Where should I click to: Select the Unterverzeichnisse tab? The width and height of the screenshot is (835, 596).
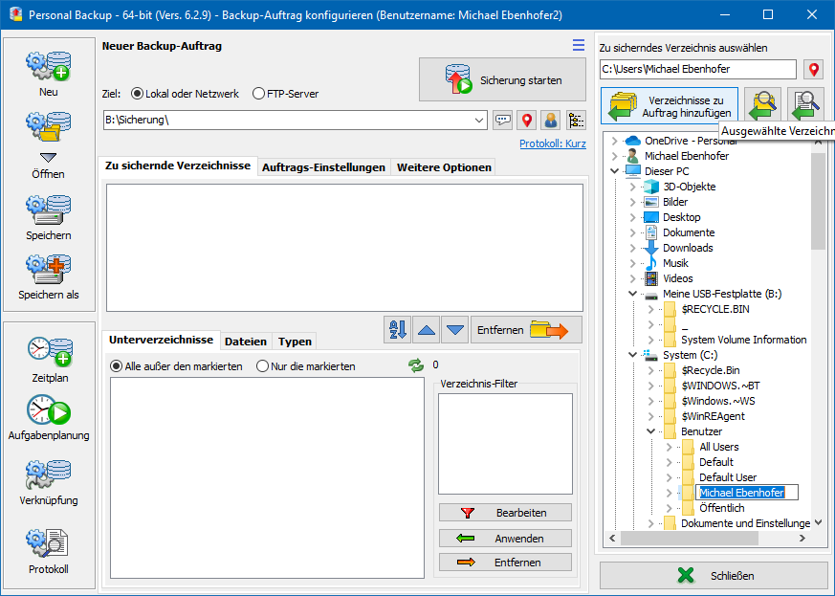click(162, 340)
